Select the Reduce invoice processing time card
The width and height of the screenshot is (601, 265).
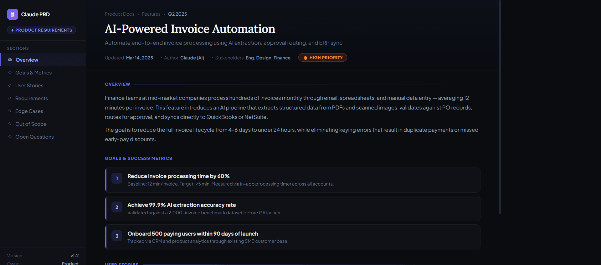(x=293, y=180)
